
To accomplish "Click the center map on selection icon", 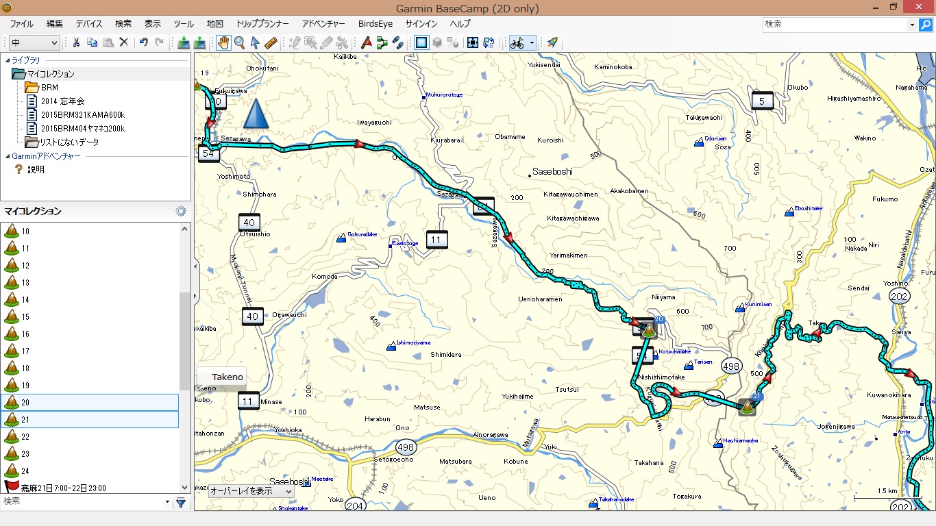I will [x=473, y=42].
